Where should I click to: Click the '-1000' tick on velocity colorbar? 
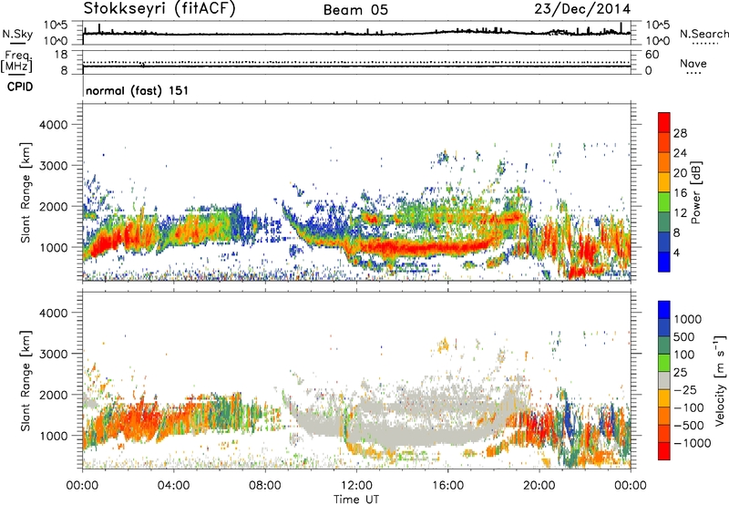pyautogui.click(x=692, y=443)
